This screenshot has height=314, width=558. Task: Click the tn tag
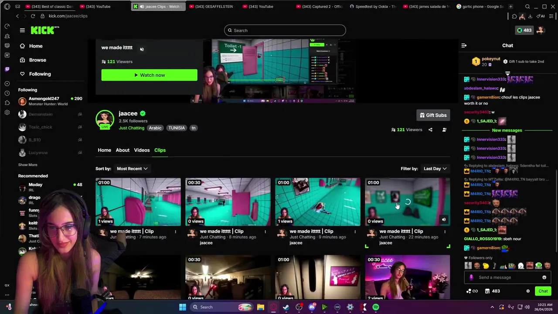[x=194, y=128]
